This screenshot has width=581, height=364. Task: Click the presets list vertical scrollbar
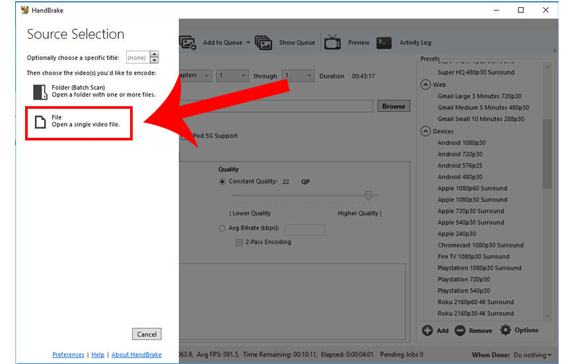547,154
